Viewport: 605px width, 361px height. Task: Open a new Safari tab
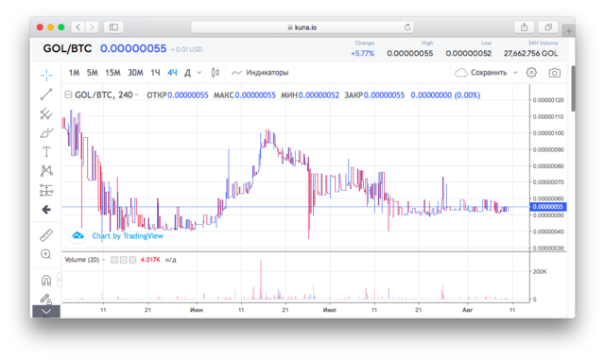click(569, 30)
